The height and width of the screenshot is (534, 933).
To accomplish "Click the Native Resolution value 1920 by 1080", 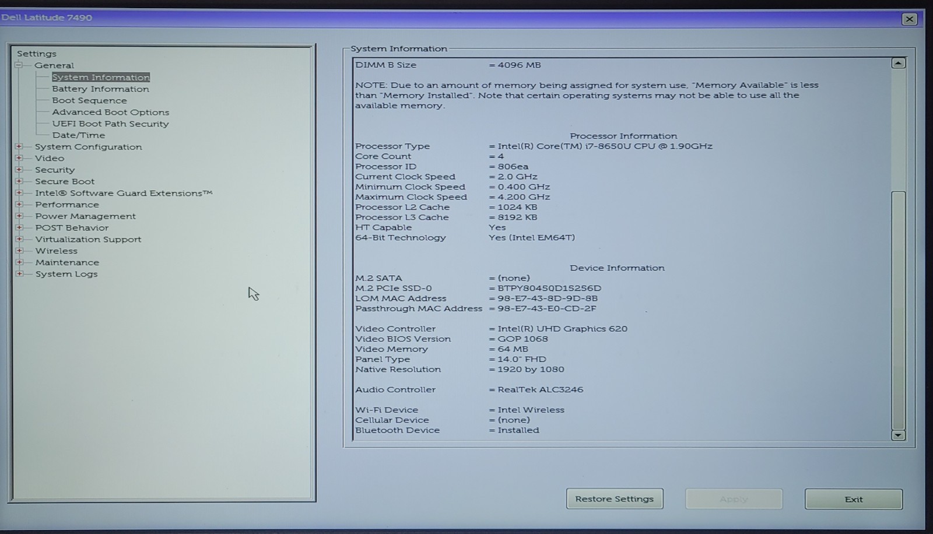I will coord(531,370).
